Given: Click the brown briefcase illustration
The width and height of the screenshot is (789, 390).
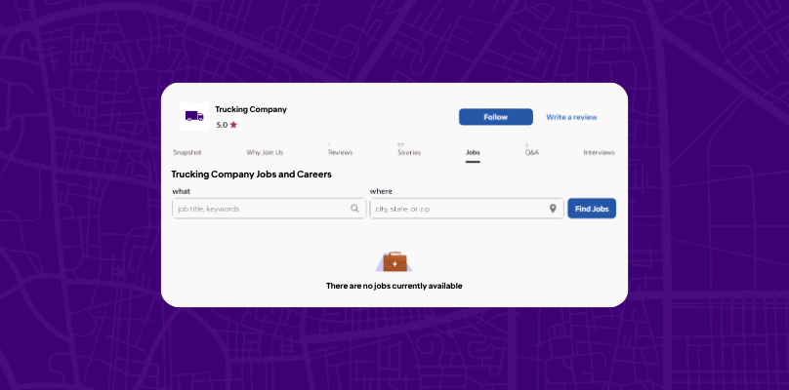Looking at the screenshot, I should [394, 262].
